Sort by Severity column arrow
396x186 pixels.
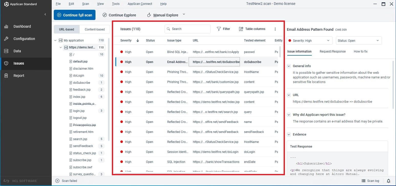coord(138,40)
